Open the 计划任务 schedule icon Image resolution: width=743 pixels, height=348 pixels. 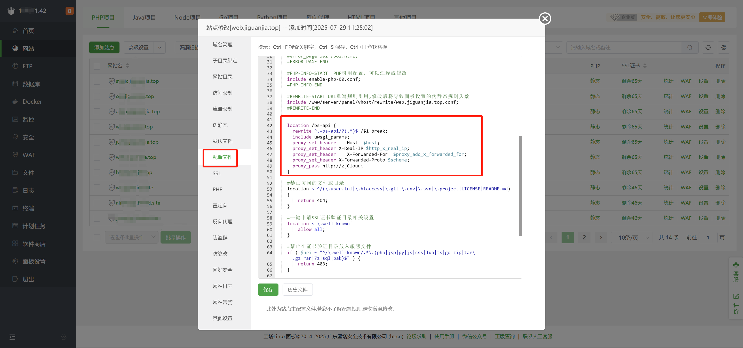(x=15, y=226)
